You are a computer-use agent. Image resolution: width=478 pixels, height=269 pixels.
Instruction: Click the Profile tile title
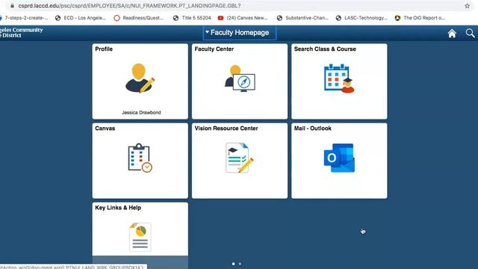click(104, 49)
